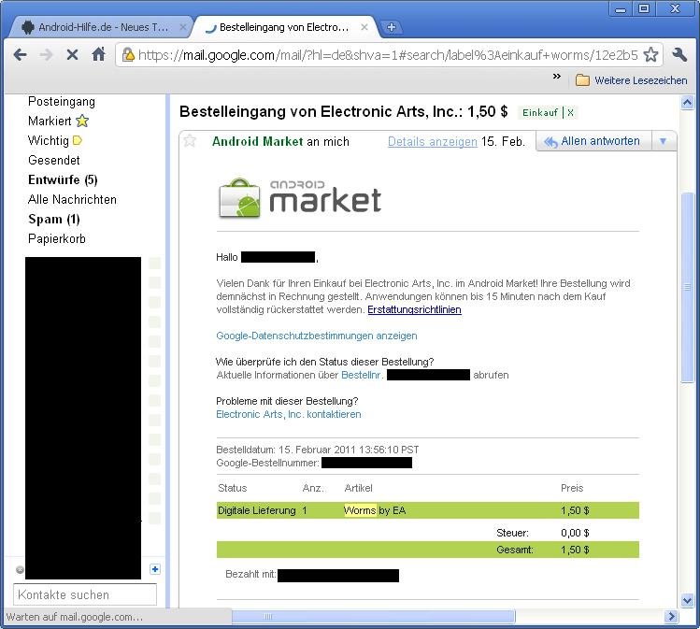The width and height of the screenshot is (700, 629).
Task: Go back with the browser back arrow
Action: pos(20,55)
